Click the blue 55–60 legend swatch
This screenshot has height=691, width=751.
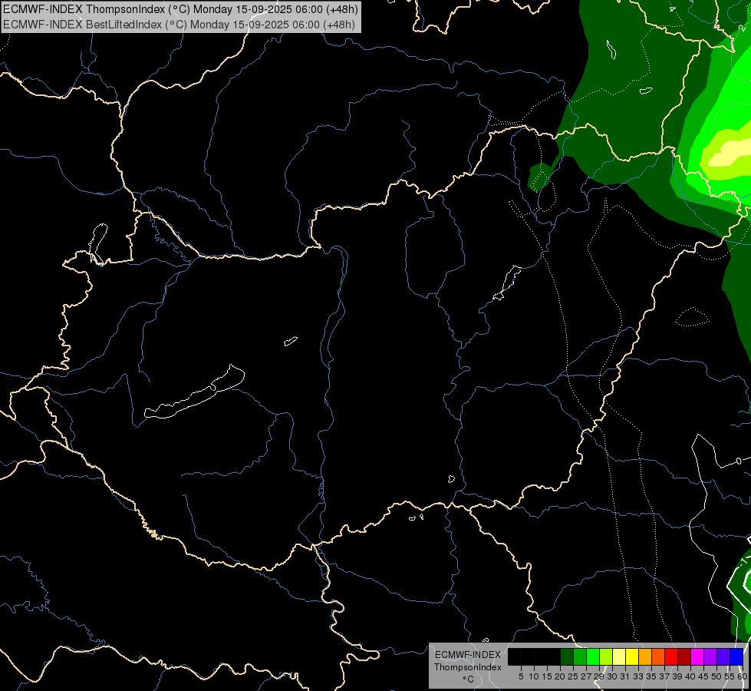736,656
